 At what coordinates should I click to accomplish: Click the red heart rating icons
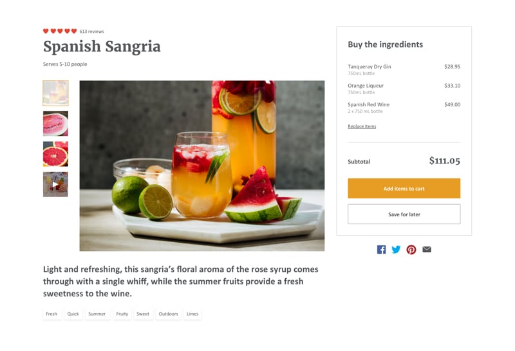coord(60,31)
